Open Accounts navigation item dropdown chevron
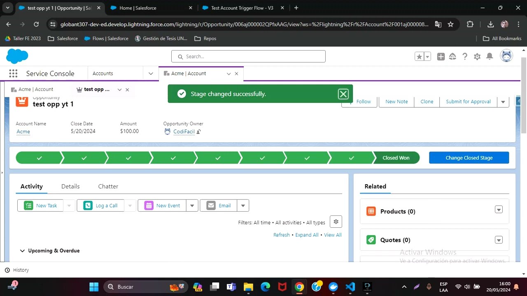This screenshot has height=296, width=527. click(151, 74)
